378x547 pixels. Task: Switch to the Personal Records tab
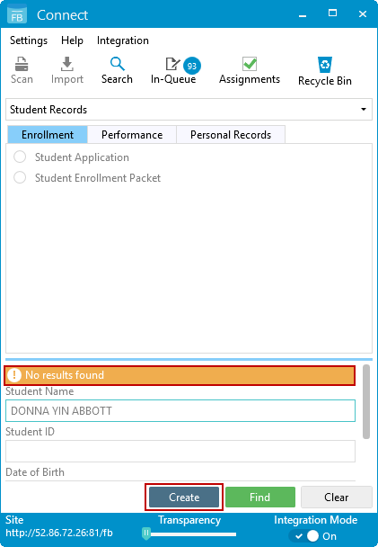pyautogui.click(x=231, y=135)
